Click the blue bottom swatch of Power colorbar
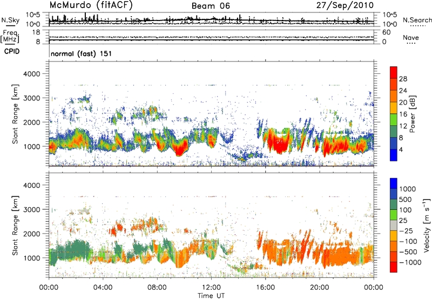Viewport: 432px width, 299px height. (x=394, y=155)
